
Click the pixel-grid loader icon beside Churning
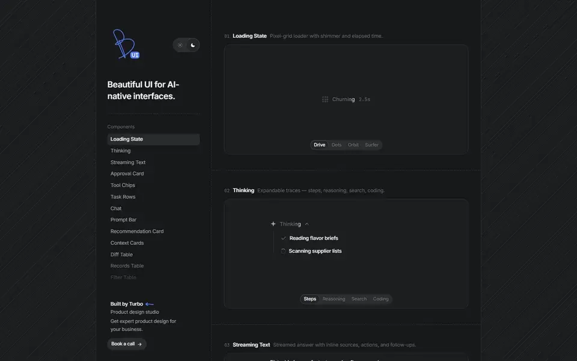click(x=325, y=99)
